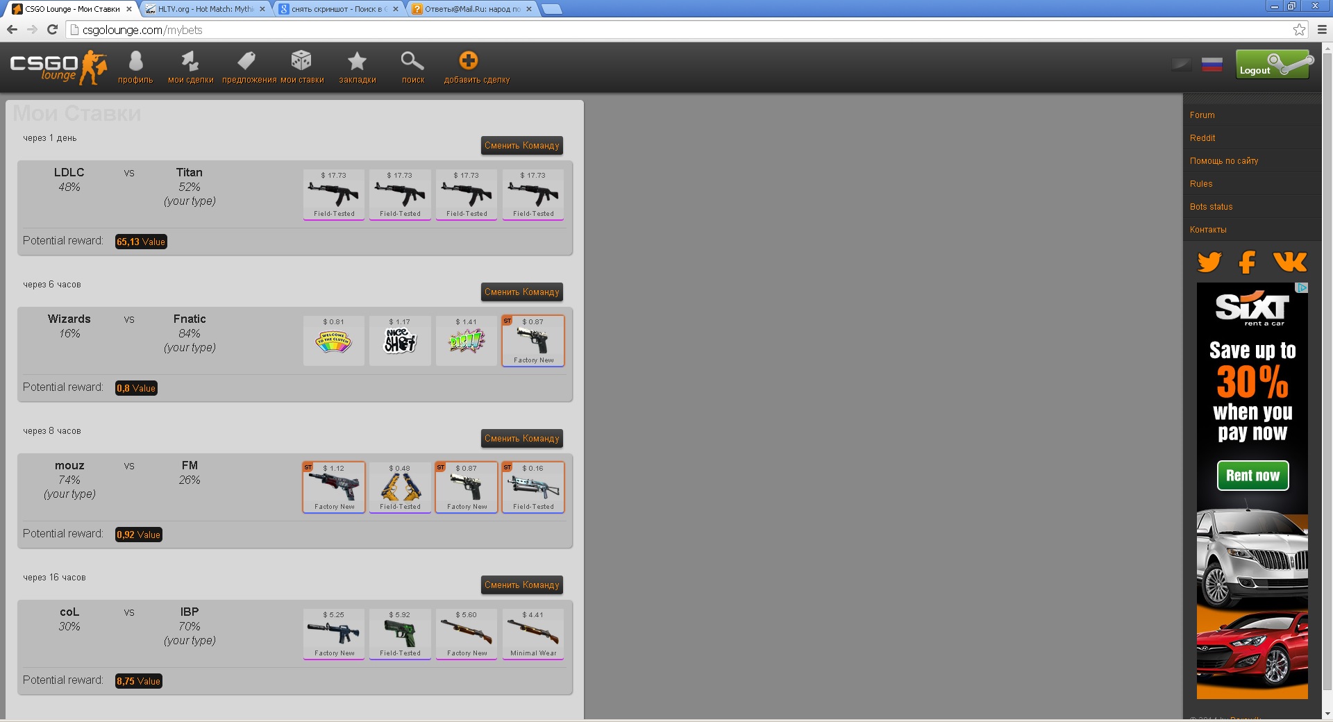Open Помощь по сайту link
Image resolution: width=1333 pixels, height=722 pixels.
1224,161
